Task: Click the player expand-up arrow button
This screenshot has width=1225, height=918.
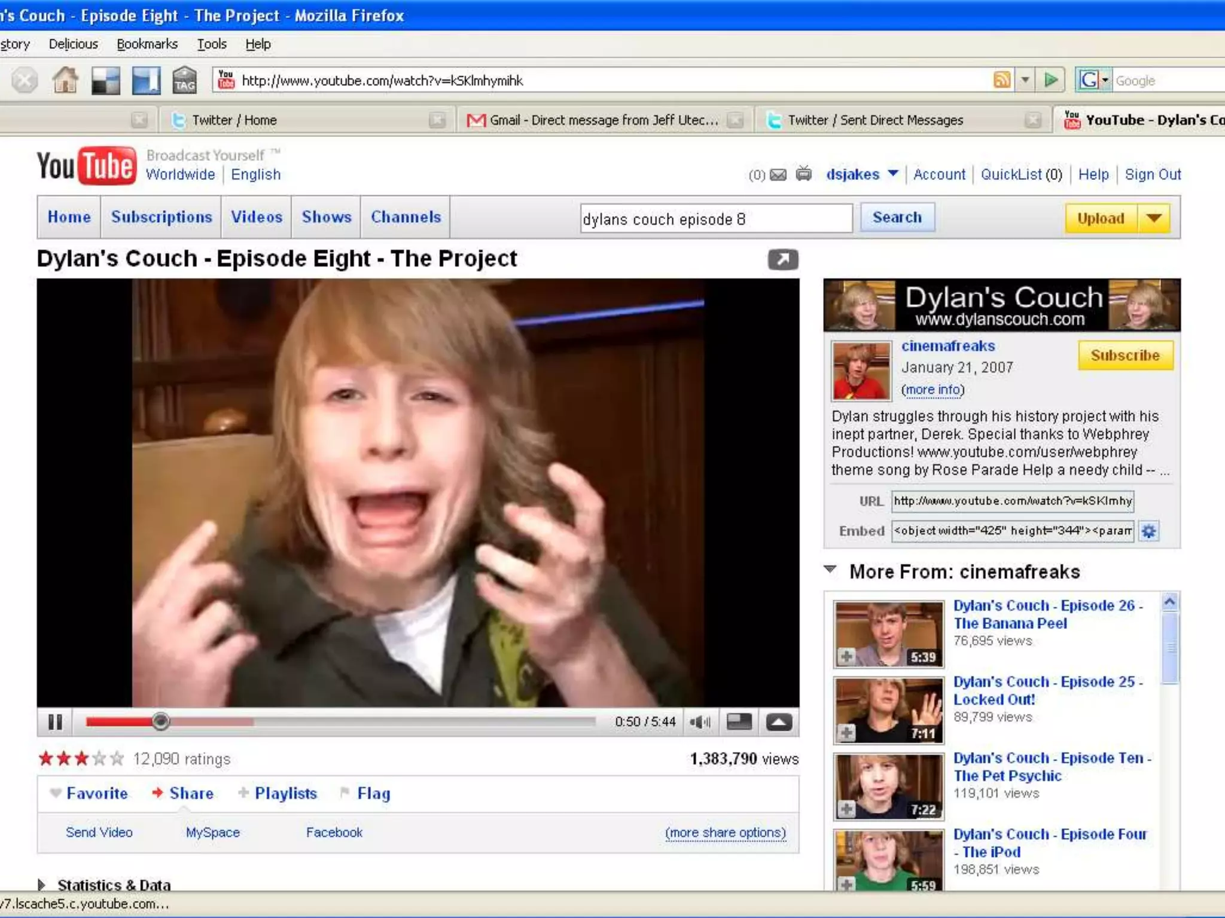Action: click(779, 722)
